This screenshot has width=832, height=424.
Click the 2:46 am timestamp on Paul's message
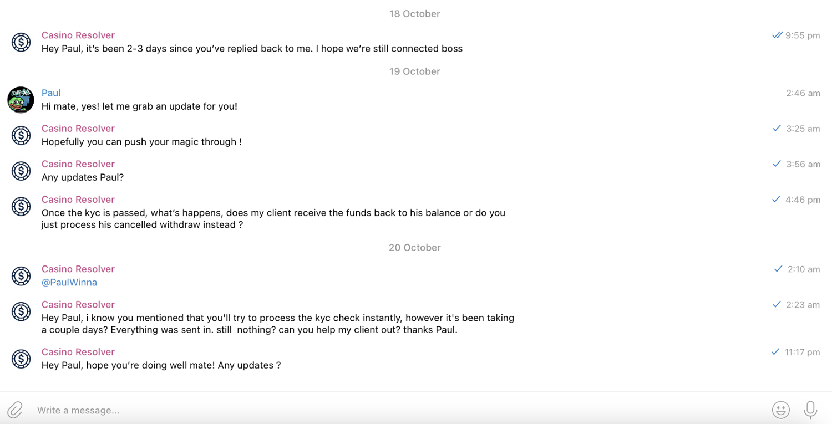(x=803, y=93)
